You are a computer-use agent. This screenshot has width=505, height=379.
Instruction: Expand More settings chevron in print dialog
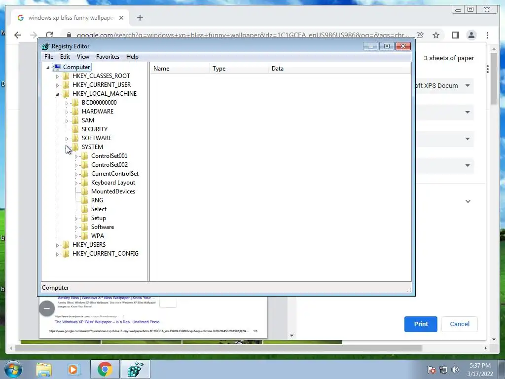pyautogui.click(x=468, y=201)
